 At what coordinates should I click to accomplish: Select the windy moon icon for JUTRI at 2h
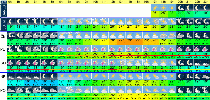point(28,21)
